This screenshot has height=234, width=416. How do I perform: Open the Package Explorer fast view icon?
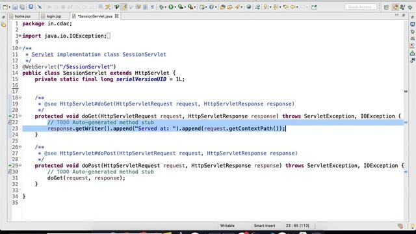click(x=3, y=25)
